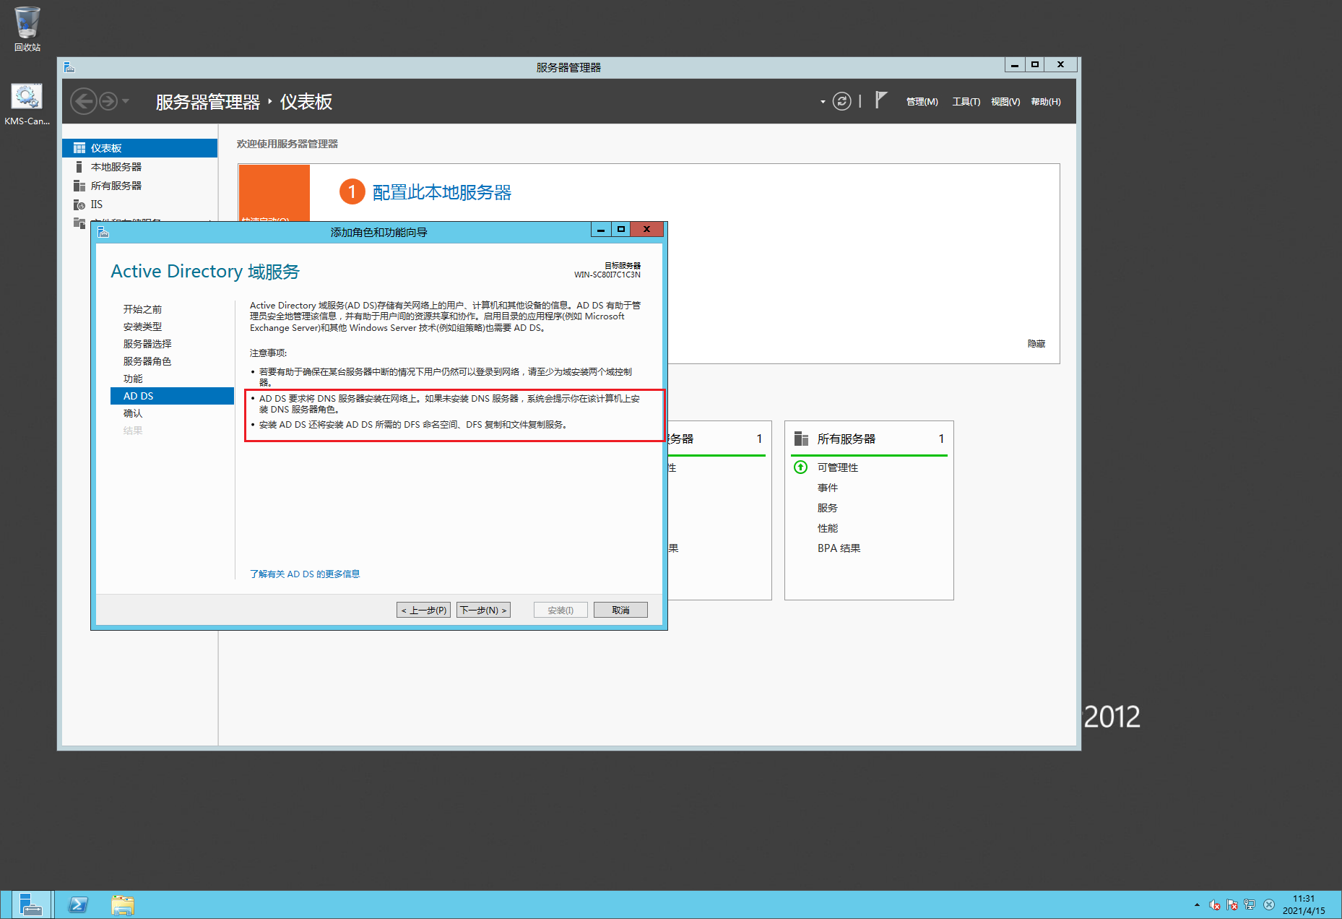This screenshot has height=919, width=1342.
Task: Open the taskbar clock 11:31
Action: [x=1304, y=905]
